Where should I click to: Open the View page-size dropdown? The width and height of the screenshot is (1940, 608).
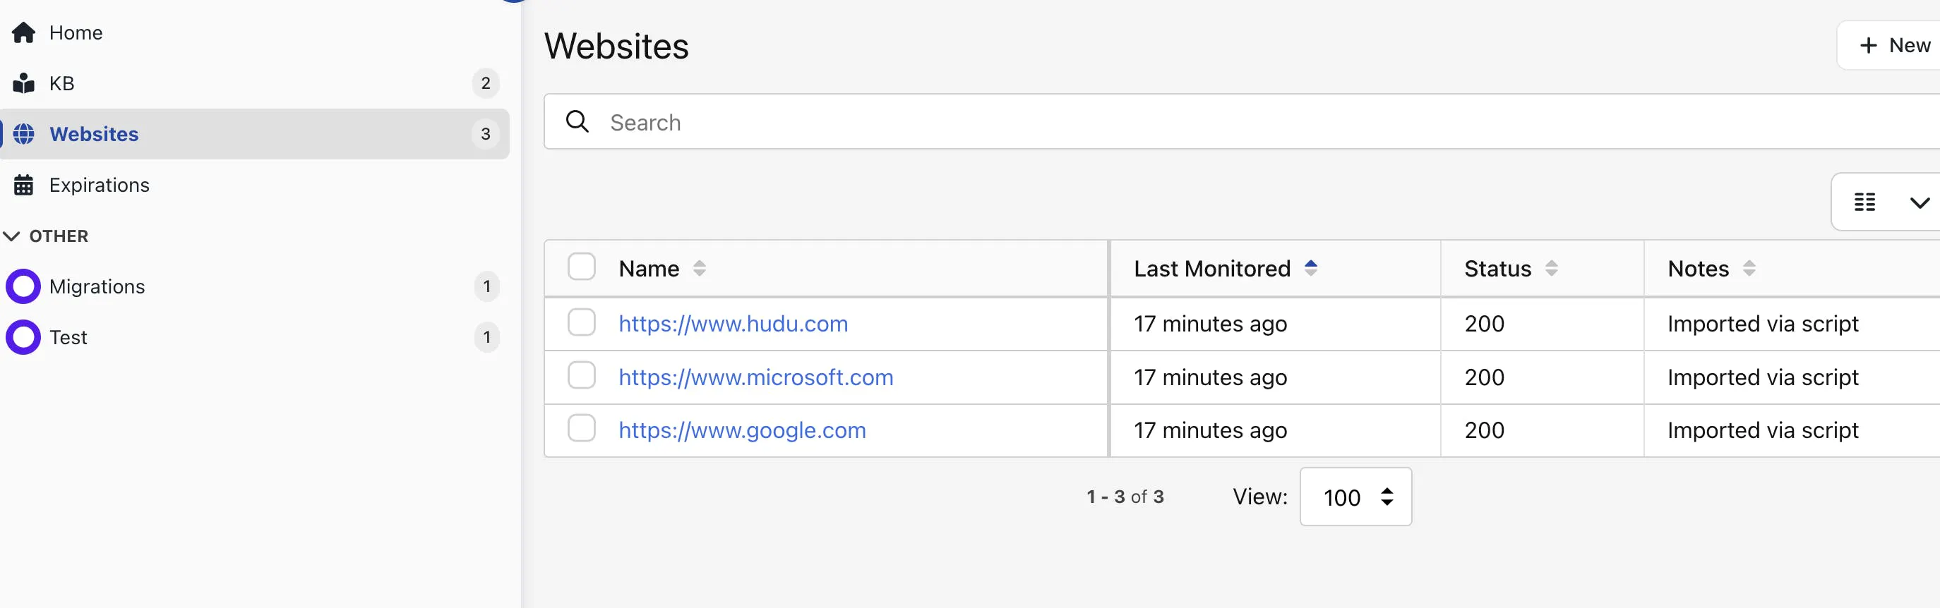click(1355, 497)
